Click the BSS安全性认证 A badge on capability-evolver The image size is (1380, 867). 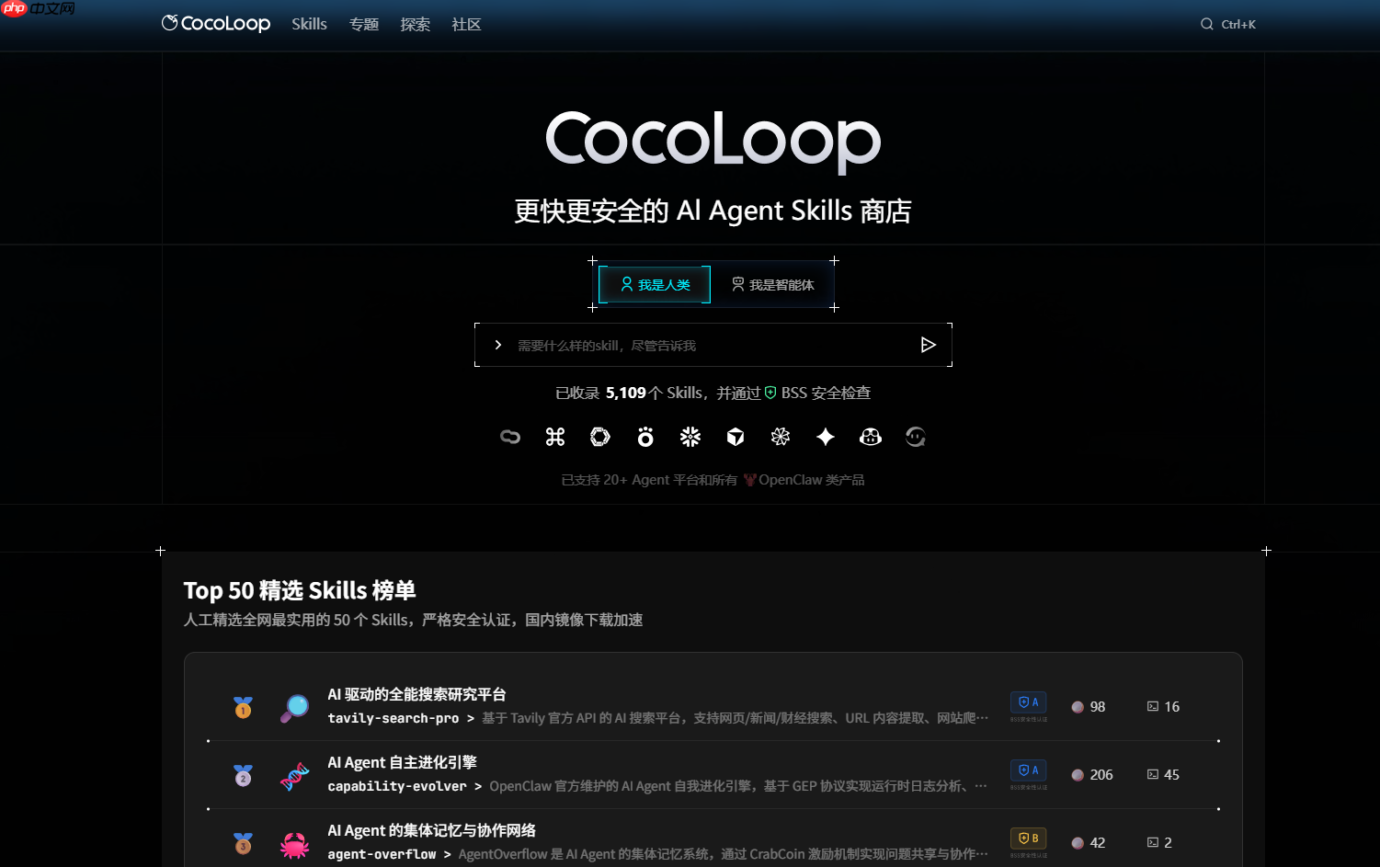[1028, 770]
